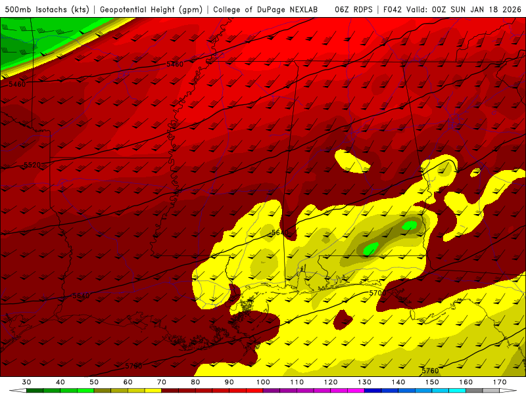Click the legend value 40
The height and width of the screenshot is (394, 526).
point(60,382)
